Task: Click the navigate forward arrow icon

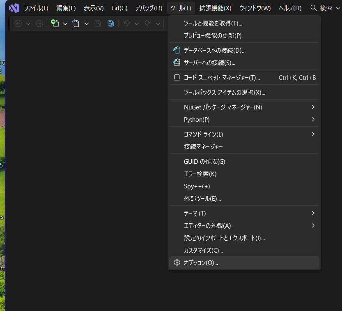Action: (x=39, y=23)
